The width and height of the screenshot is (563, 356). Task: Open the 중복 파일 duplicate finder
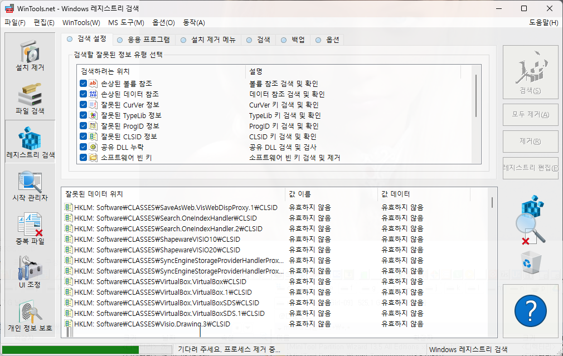tap(30, 230)
